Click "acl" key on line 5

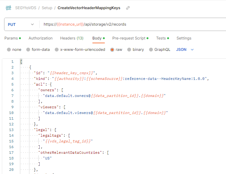pyautogui.click(x=39, y=84)
